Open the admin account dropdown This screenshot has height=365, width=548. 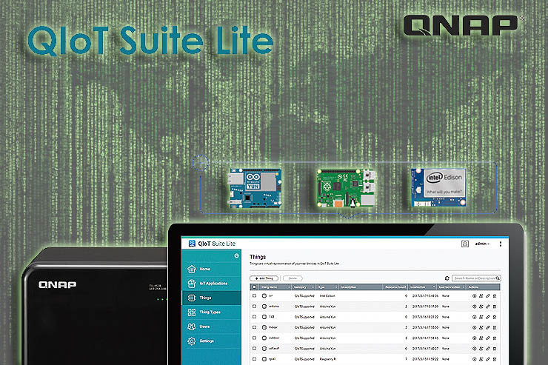tap(482, 243)
